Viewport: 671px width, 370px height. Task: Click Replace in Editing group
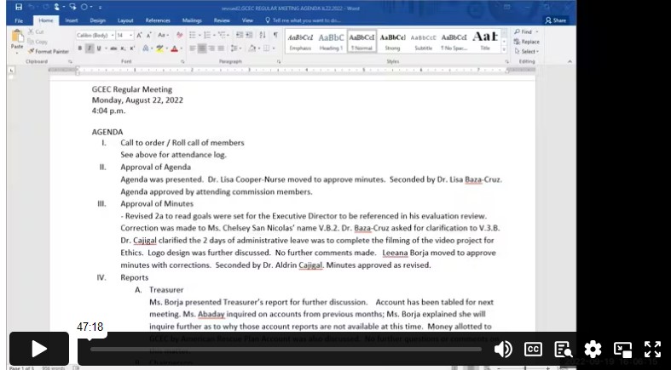click(526, 42)
